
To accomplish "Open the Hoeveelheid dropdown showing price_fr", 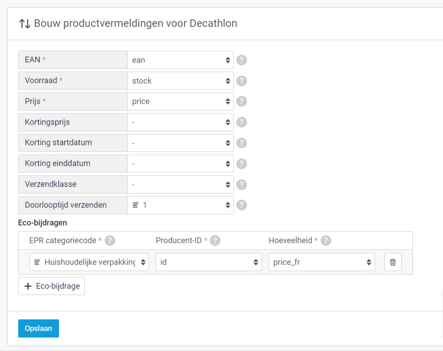I will (x=322, y=262).
